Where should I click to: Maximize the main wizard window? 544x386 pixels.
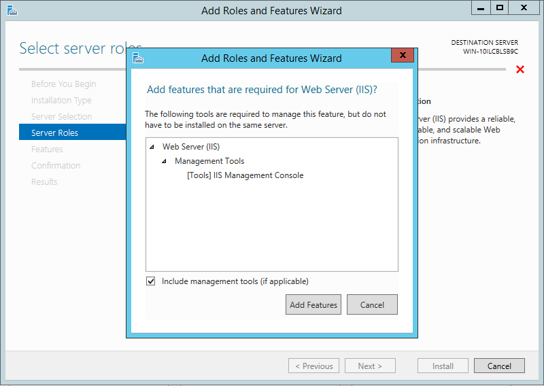coord(500,7)
